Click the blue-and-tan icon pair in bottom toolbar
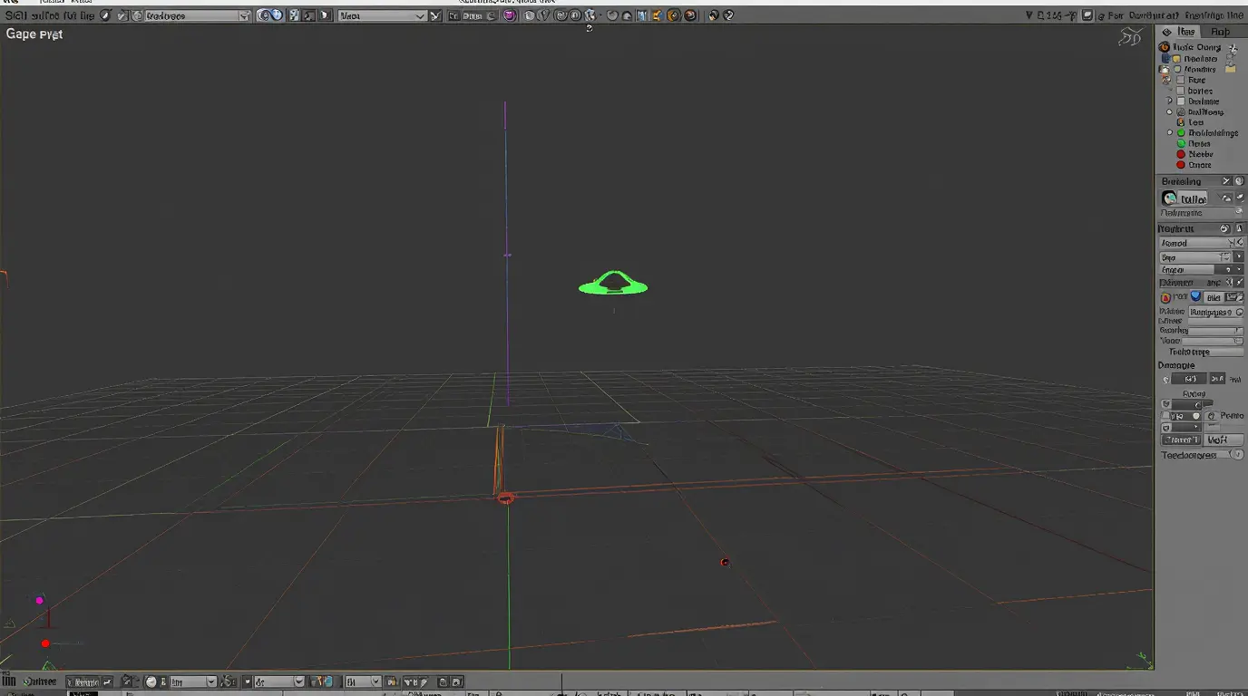Viewport: 1248px width, 696px height. 322,681
